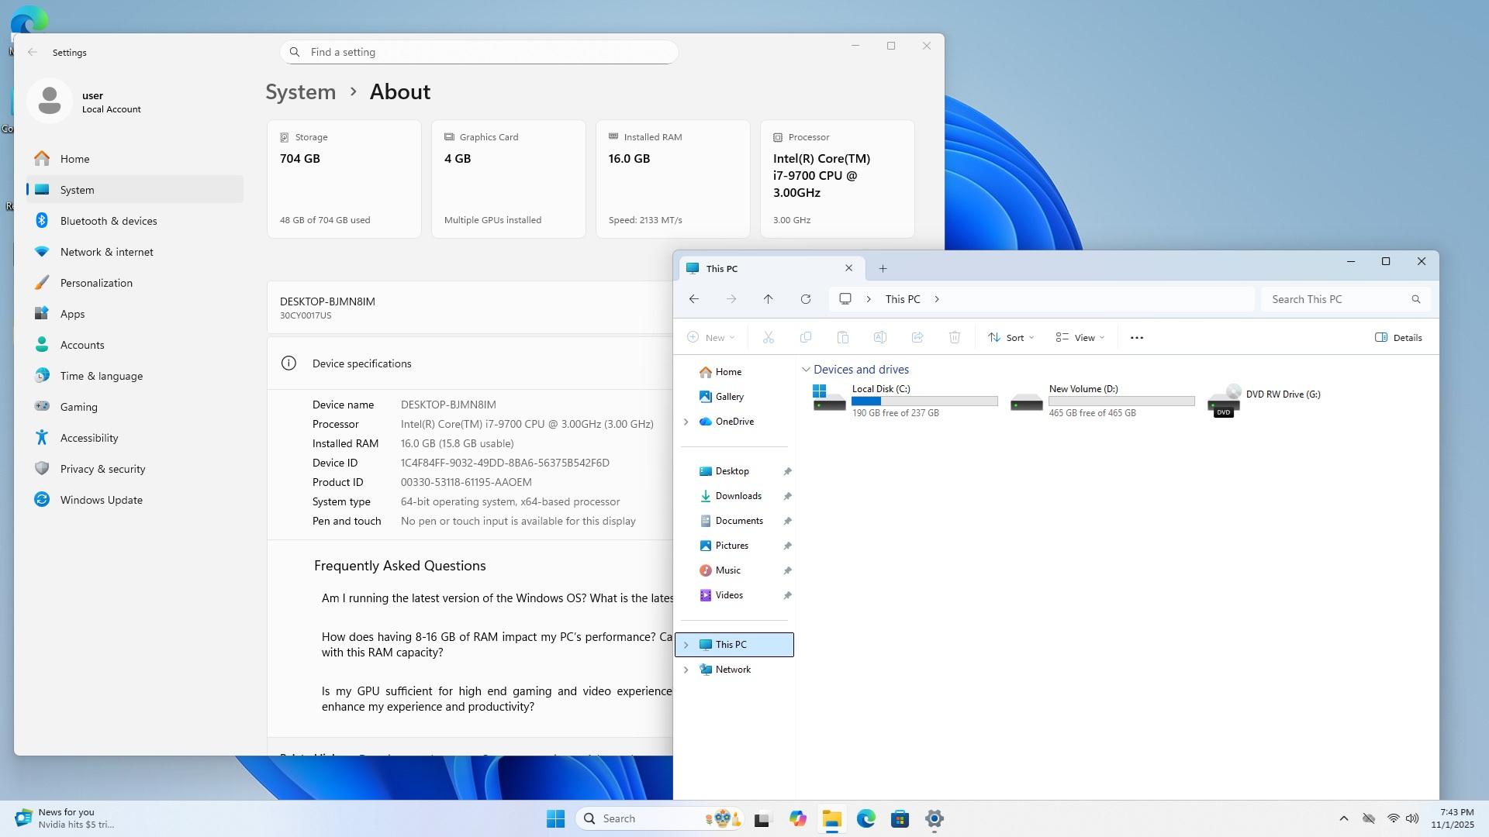Click the System breadcrumb link

[x=301, y=91]
